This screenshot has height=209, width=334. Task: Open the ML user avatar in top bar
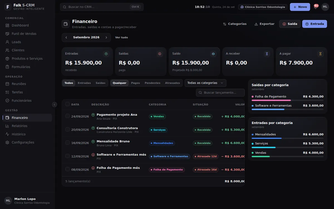[325, 7]
